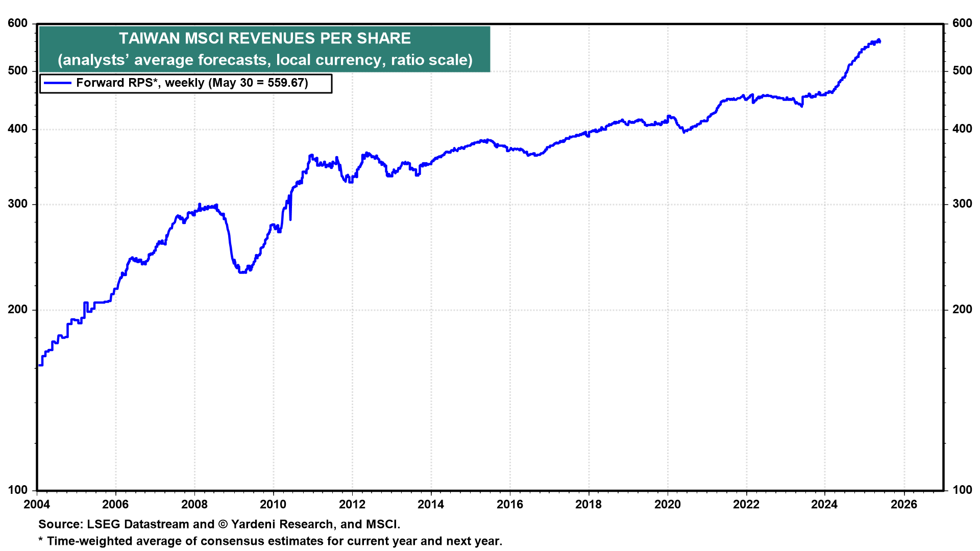Click the left axis 100 label
This screenshot has width=980, height=551.
click(x=18, y=490)
